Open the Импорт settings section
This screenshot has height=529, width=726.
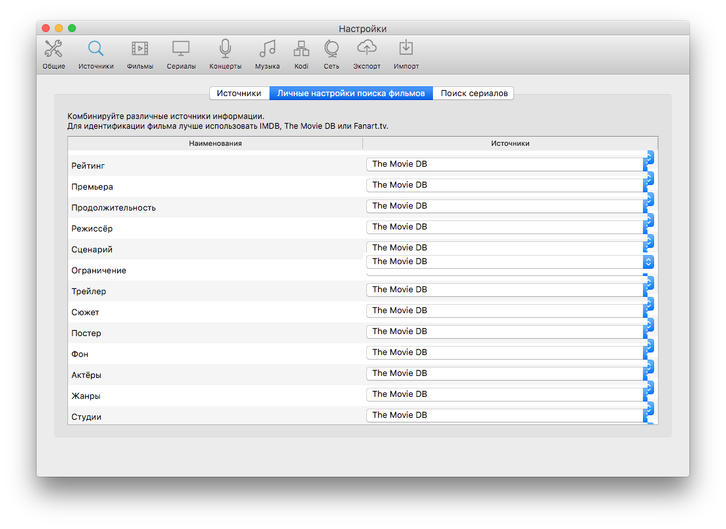[x=406, y=54]
